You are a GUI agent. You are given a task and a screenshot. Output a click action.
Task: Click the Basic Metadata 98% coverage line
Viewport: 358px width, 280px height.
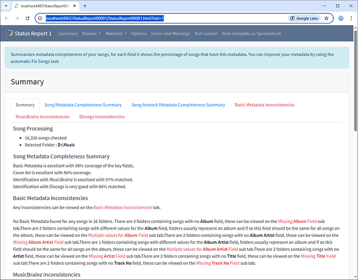coord(73,166)
